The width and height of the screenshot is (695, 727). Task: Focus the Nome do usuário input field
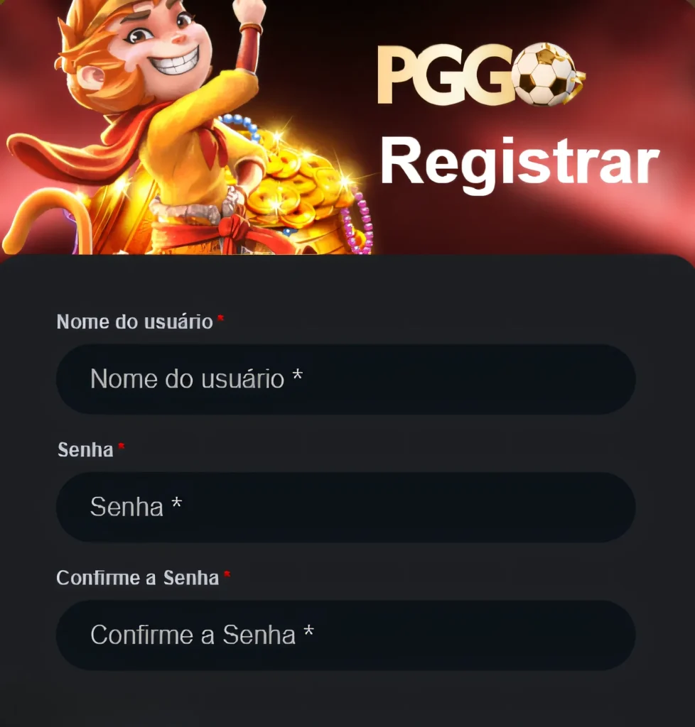pos(345,379)
